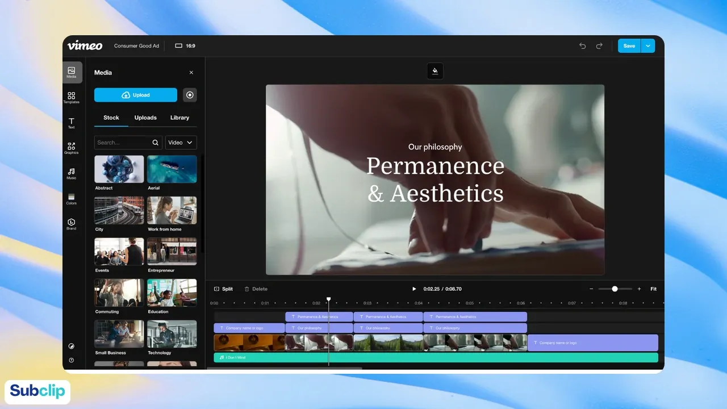Click the Consumer Good Ad project title

tap(136, 46)
